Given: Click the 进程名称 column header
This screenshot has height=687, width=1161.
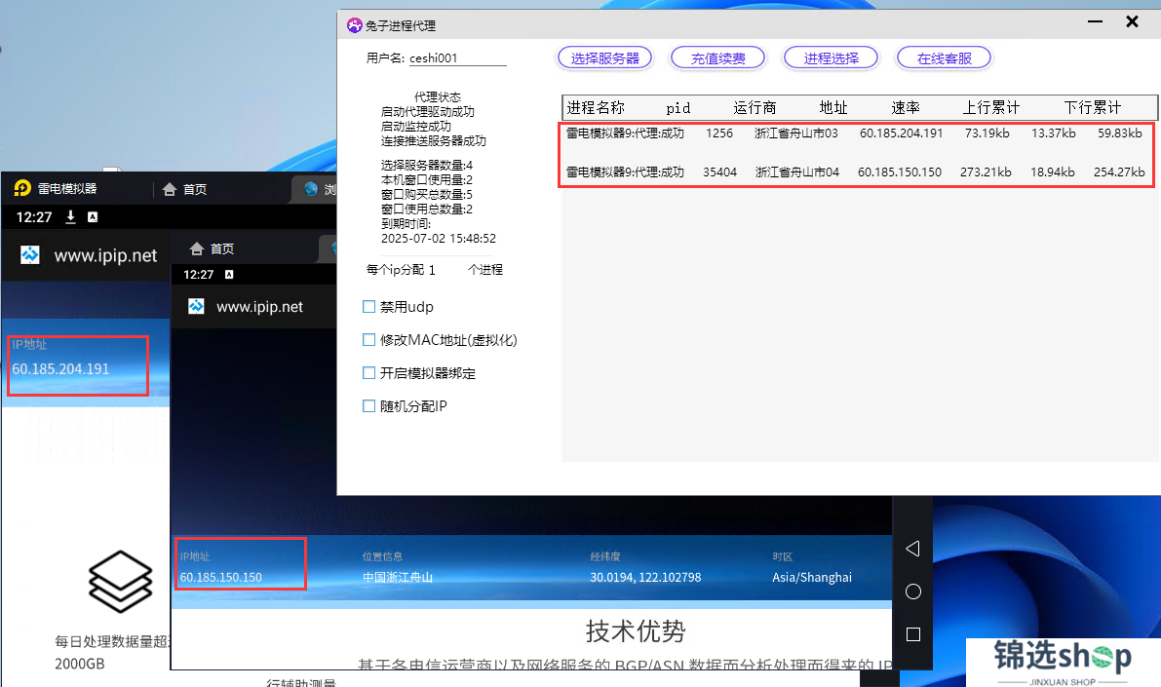Looking at the screenshot, I should [x=596, y=108].
